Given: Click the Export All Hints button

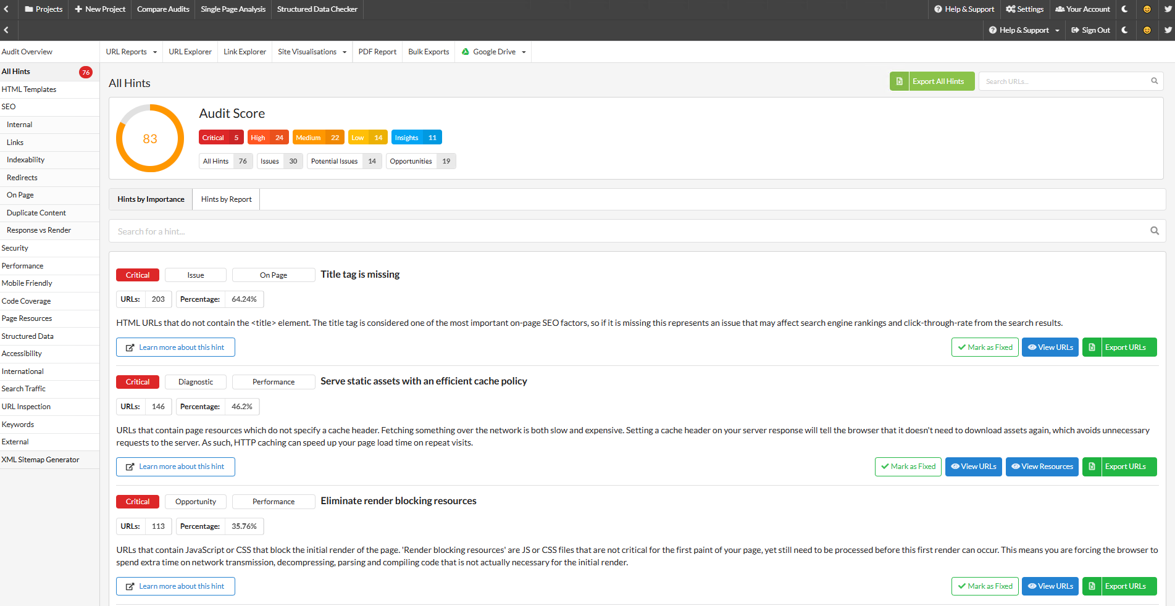Looking at the screenshot, I should [932, 81].
